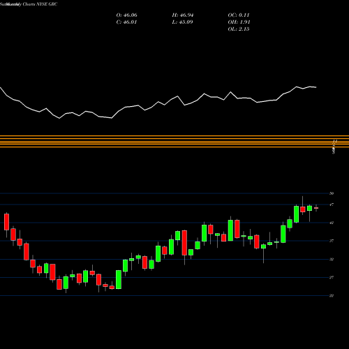The width and height of the screenshot is (349, 349).
Task: Click the 27 price axis label
Action: [332, 277]
